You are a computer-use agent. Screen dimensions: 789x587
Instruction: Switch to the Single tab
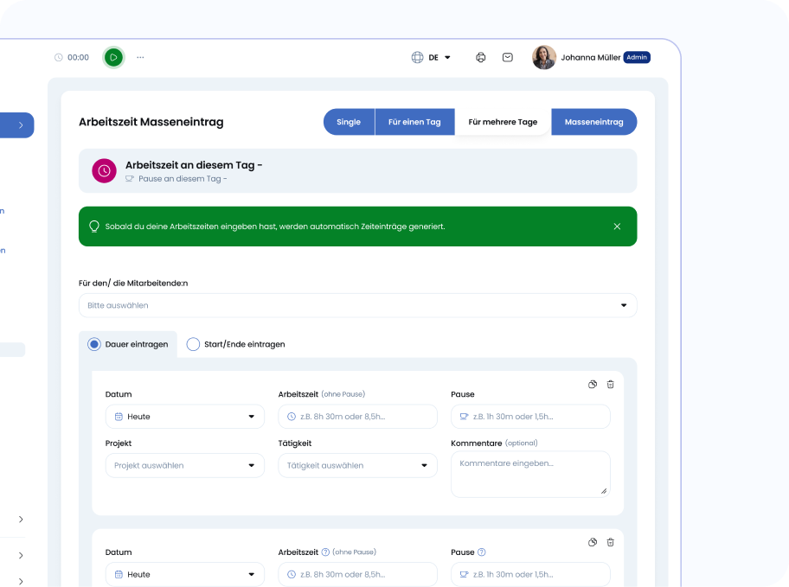pyautogui.click(x=349, y=122)
